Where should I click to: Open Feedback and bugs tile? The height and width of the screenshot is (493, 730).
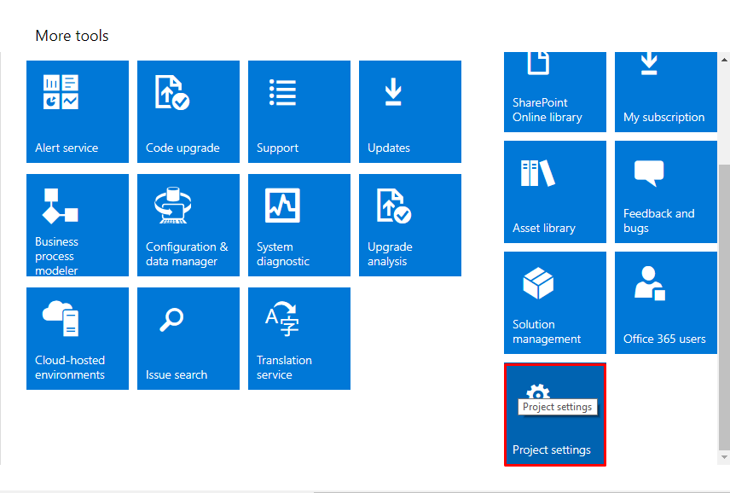(666, 192)
